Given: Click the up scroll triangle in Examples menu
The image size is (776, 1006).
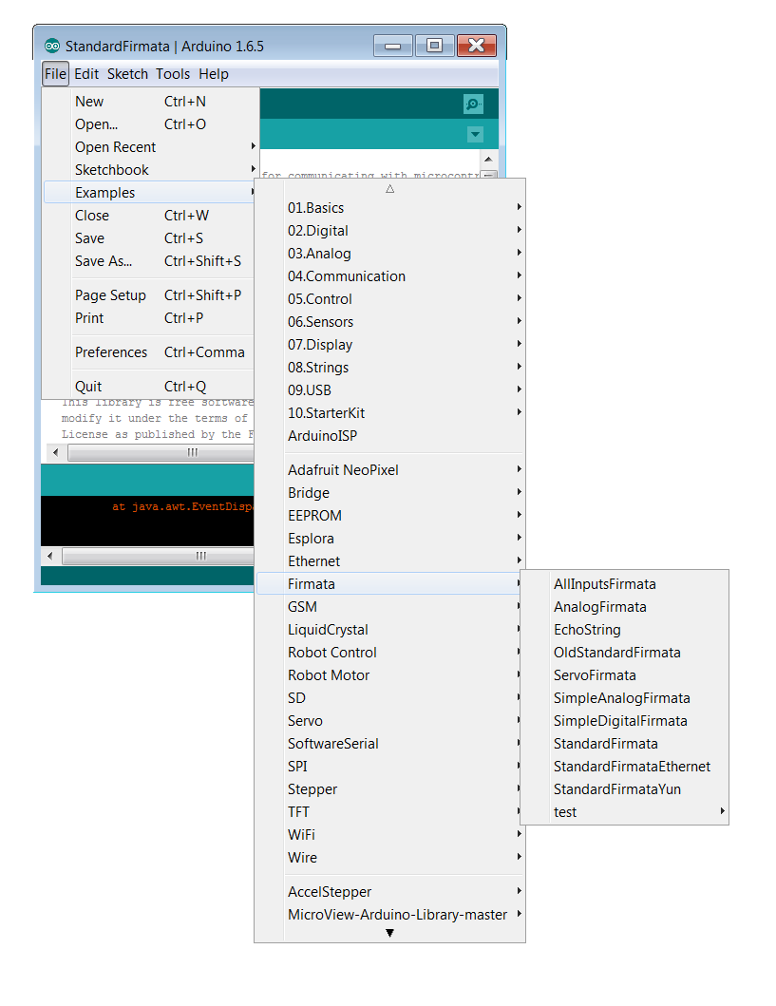Looking at the screenshot, I should pyautogui.click(x=389, y=189).
